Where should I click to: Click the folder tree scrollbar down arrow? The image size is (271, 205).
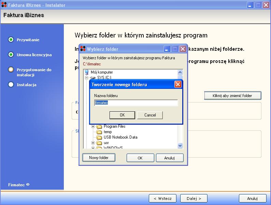pyautogui.click(x=180, y=146)
